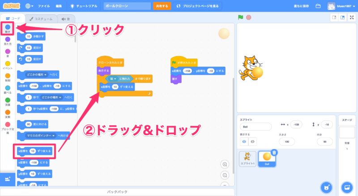Select the purple 見た目 category circle

coord(8,39)
